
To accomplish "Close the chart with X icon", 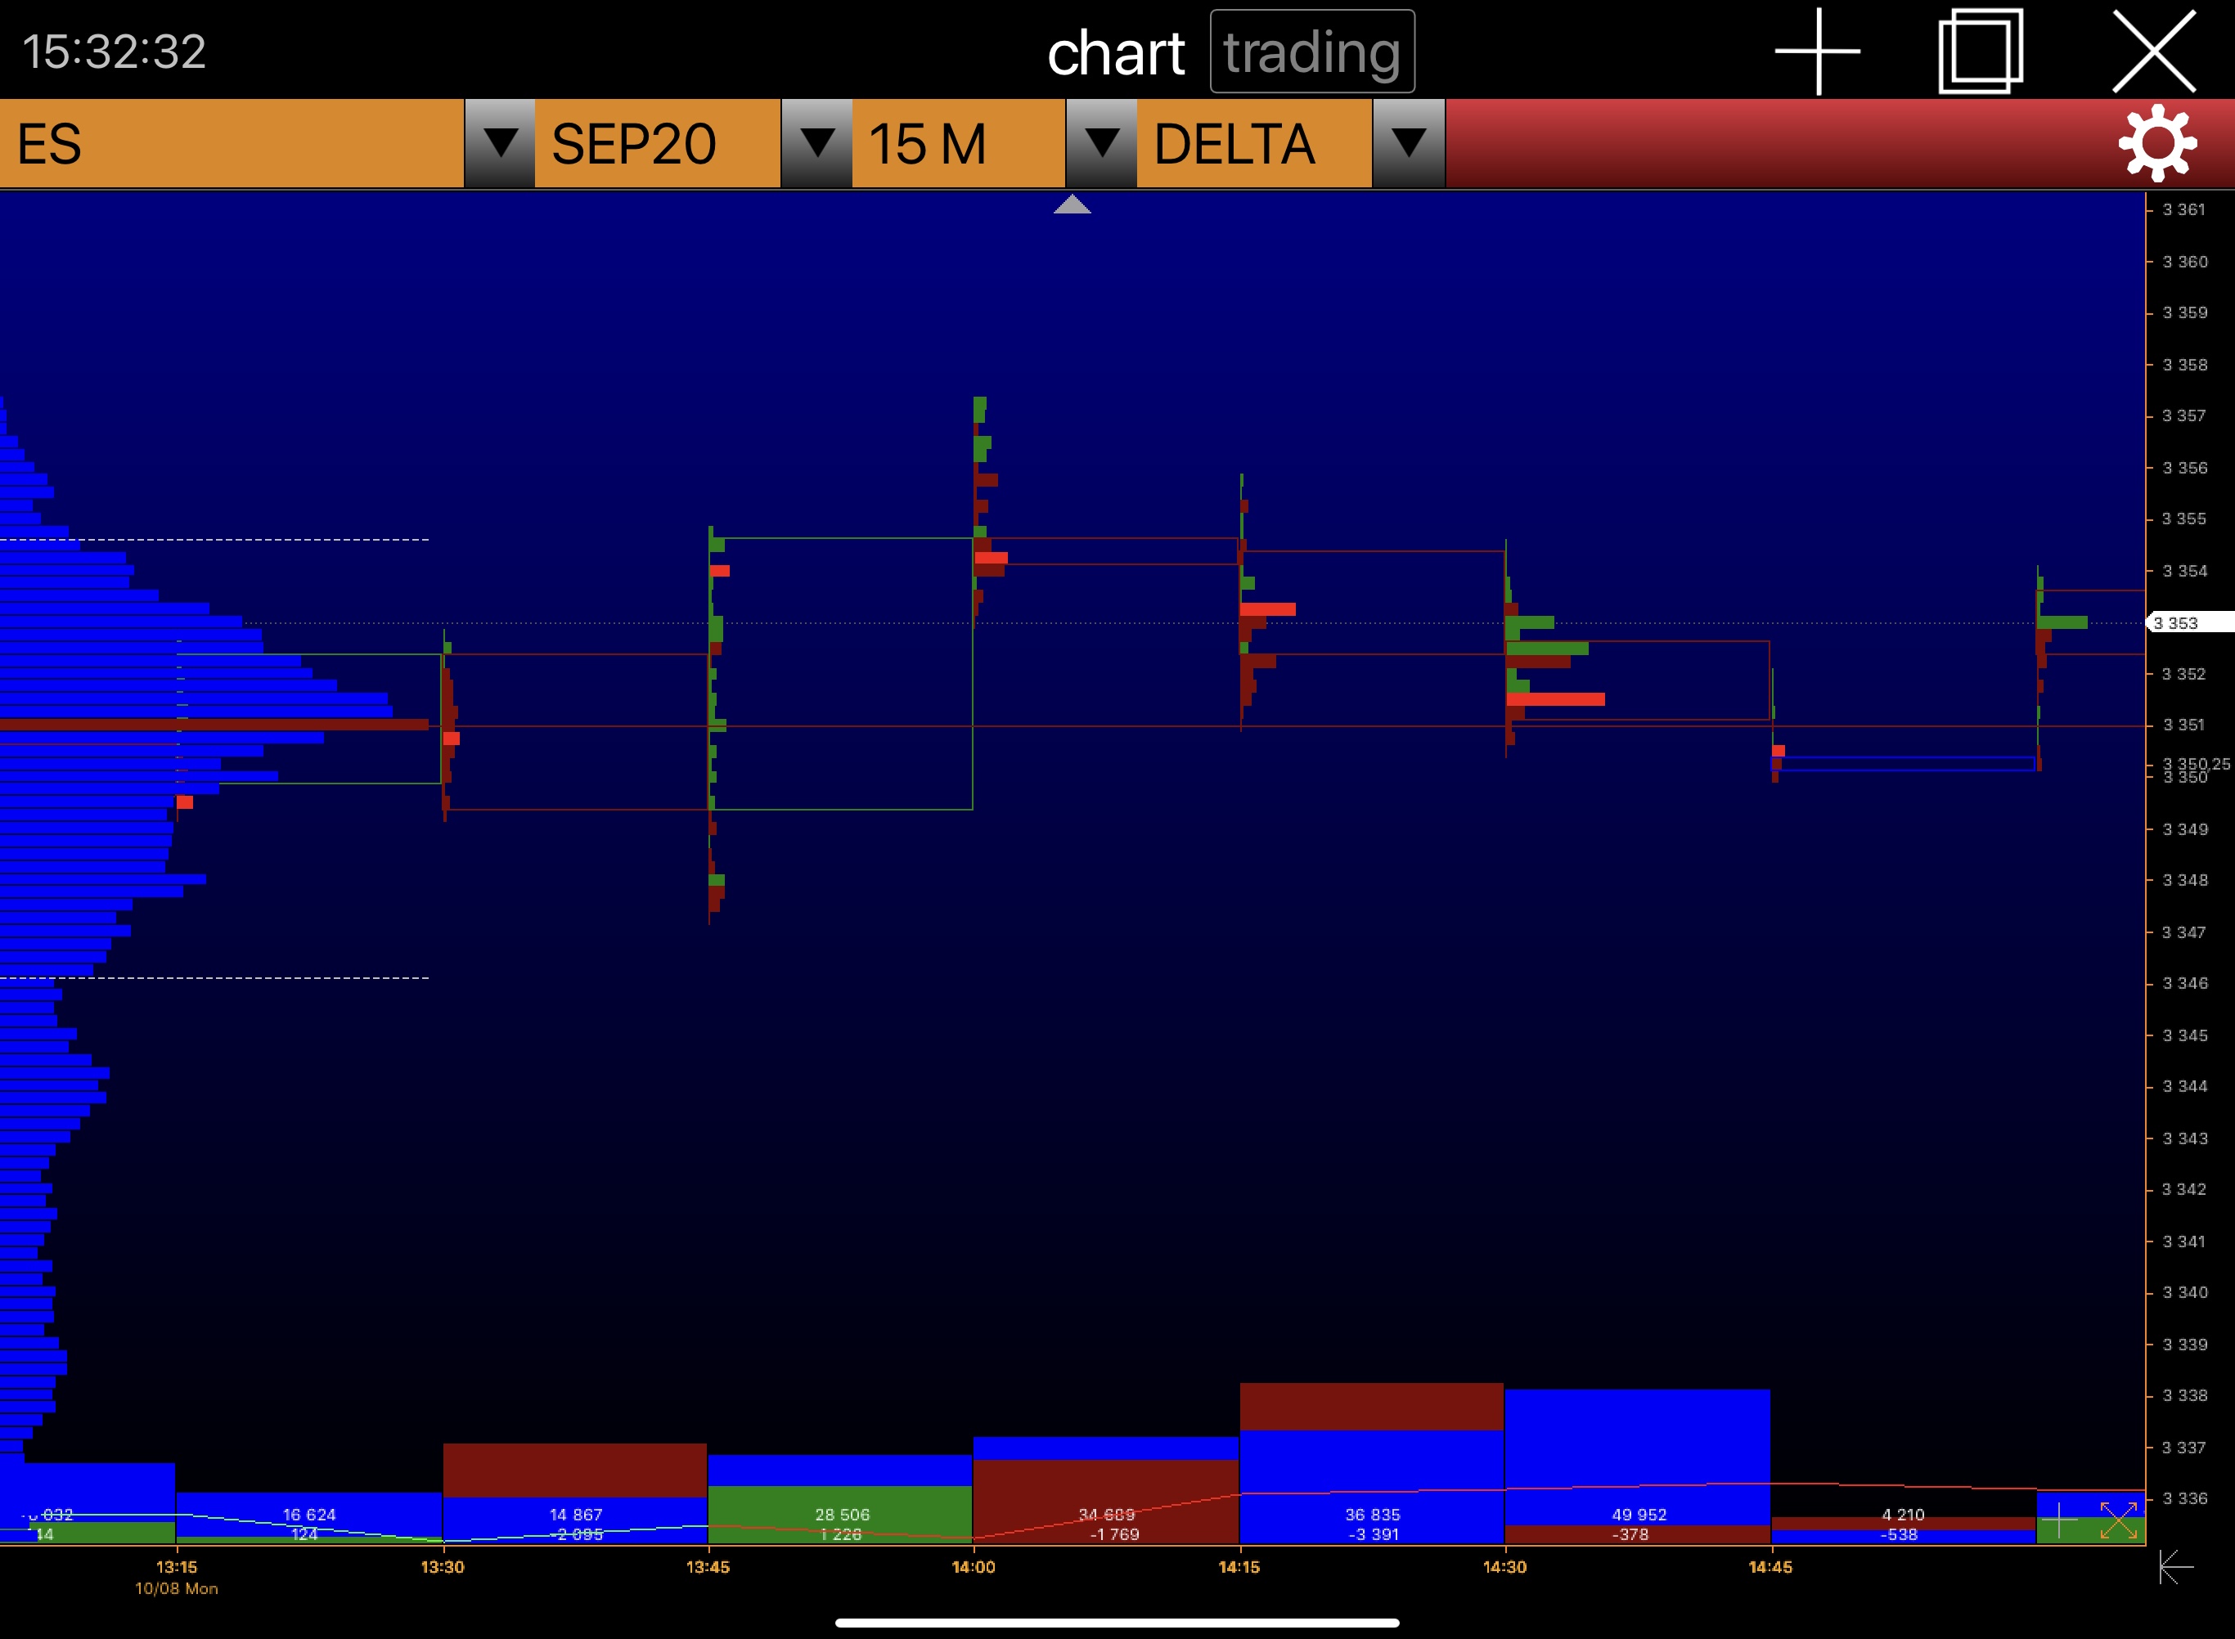I will (x=2154, y=52).
